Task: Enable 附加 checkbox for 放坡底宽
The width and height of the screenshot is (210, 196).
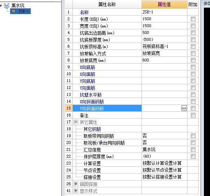Action: (193, 60)
